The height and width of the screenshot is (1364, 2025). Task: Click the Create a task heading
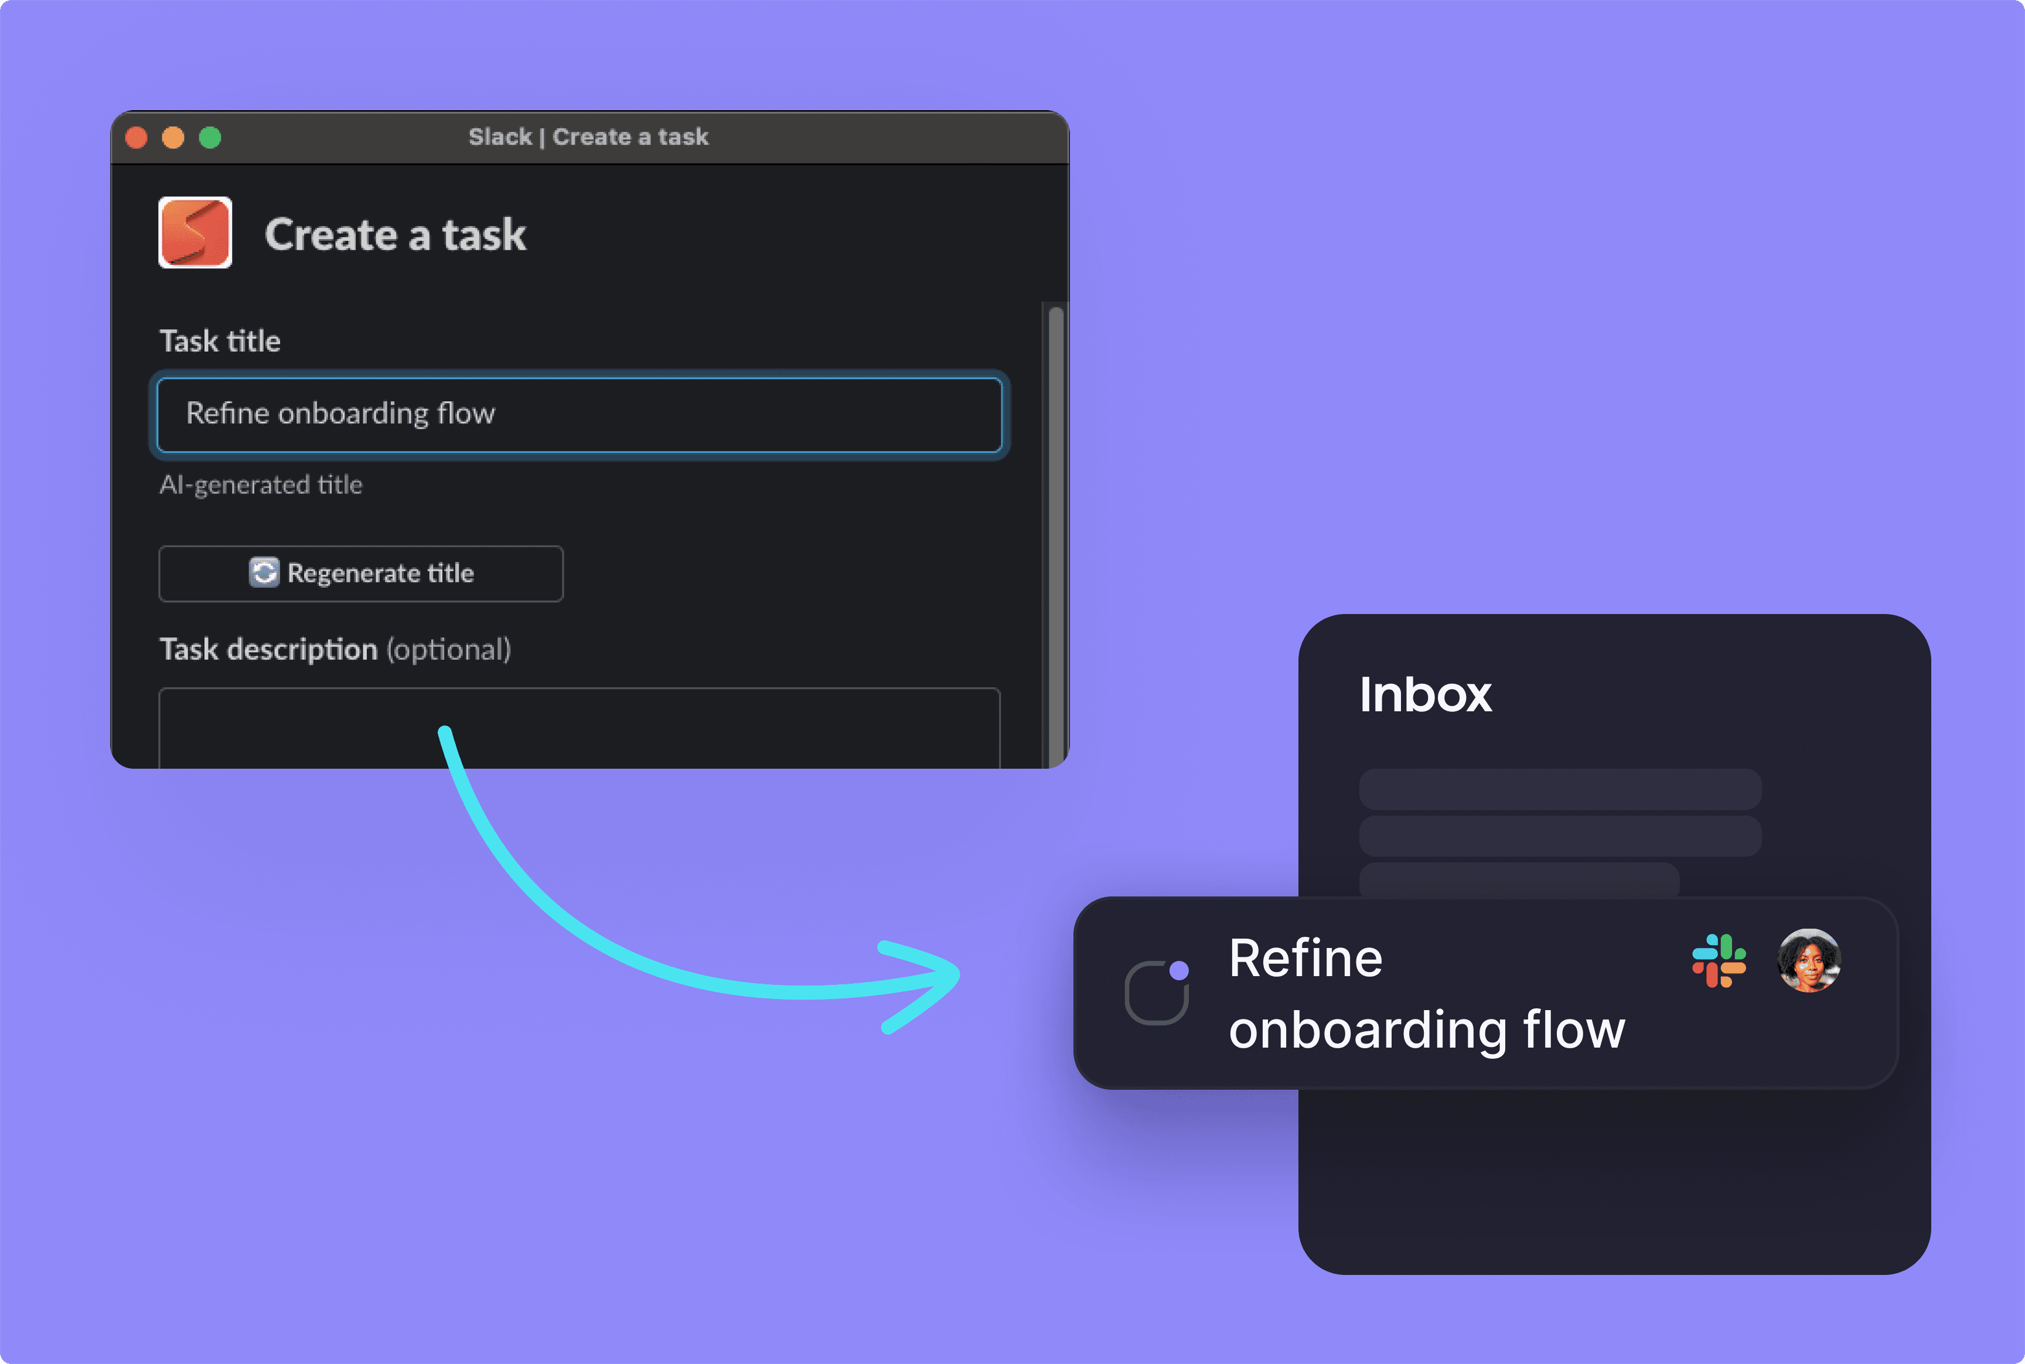point(395,235)
